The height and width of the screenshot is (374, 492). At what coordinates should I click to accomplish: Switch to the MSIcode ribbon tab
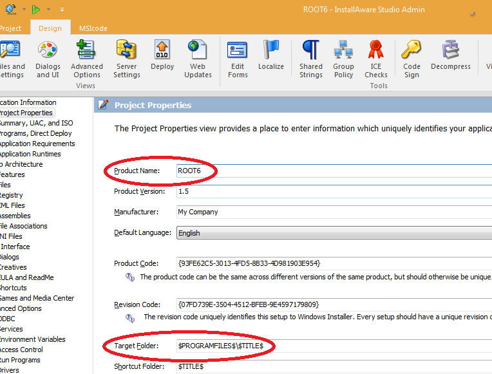(x=93, y=28)
